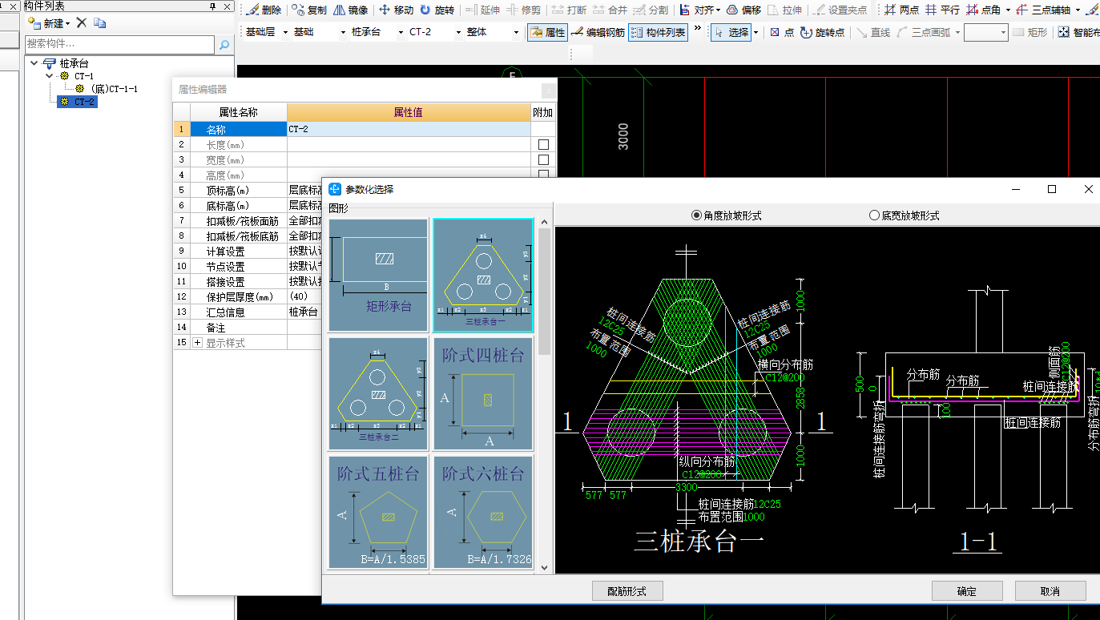Click the 平行 (parallel) axis tool
1100x620 pixels.
point(942,10)
